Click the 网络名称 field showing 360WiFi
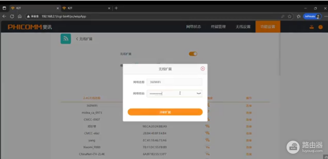This screenshot has width=328, height=159. 174,82
